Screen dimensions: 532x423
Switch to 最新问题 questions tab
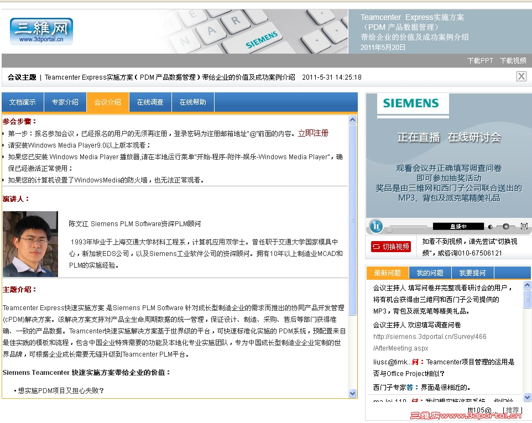388,273
